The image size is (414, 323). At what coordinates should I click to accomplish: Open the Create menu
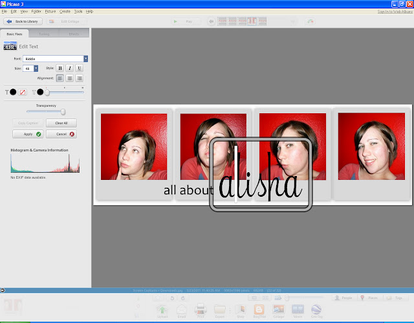tap(65, 12)
